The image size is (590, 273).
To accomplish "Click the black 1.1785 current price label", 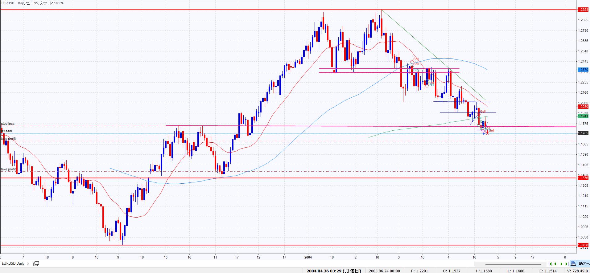I will pyautogui.click(x=583, y=133).
